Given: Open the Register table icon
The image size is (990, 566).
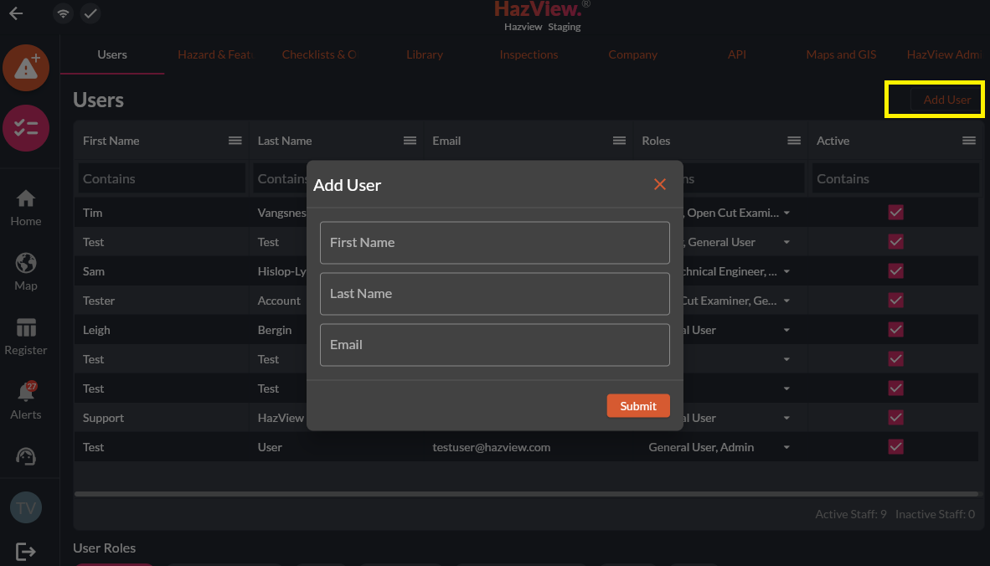Looking at the screenshot, I should 26,337.
